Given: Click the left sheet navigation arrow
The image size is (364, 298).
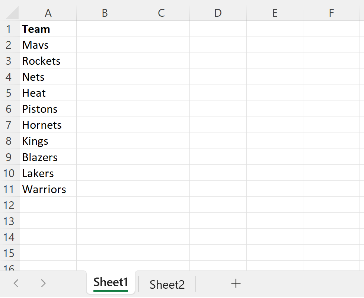Looking at the screenshot, I should click(x=16, y=283).
